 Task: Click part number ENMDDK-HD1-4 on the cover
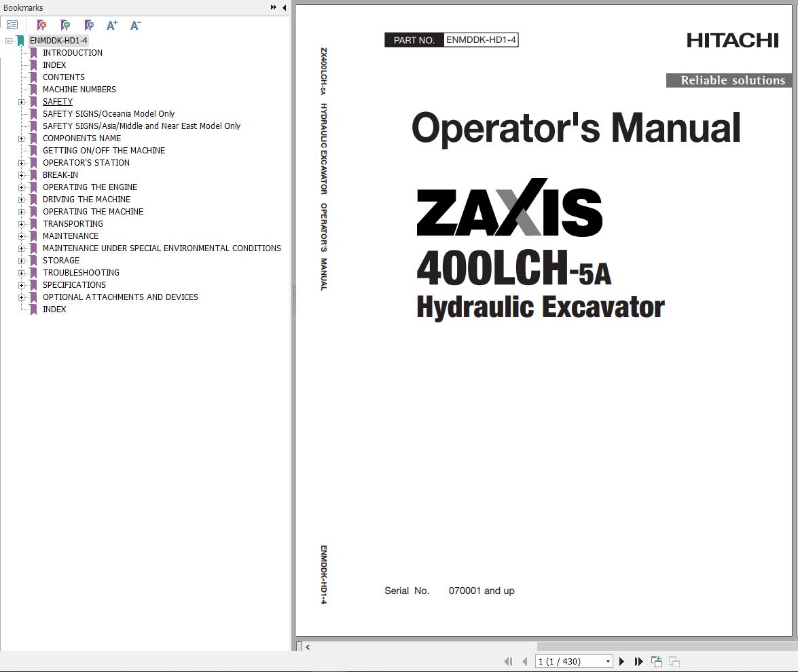(x=481, y=39)
